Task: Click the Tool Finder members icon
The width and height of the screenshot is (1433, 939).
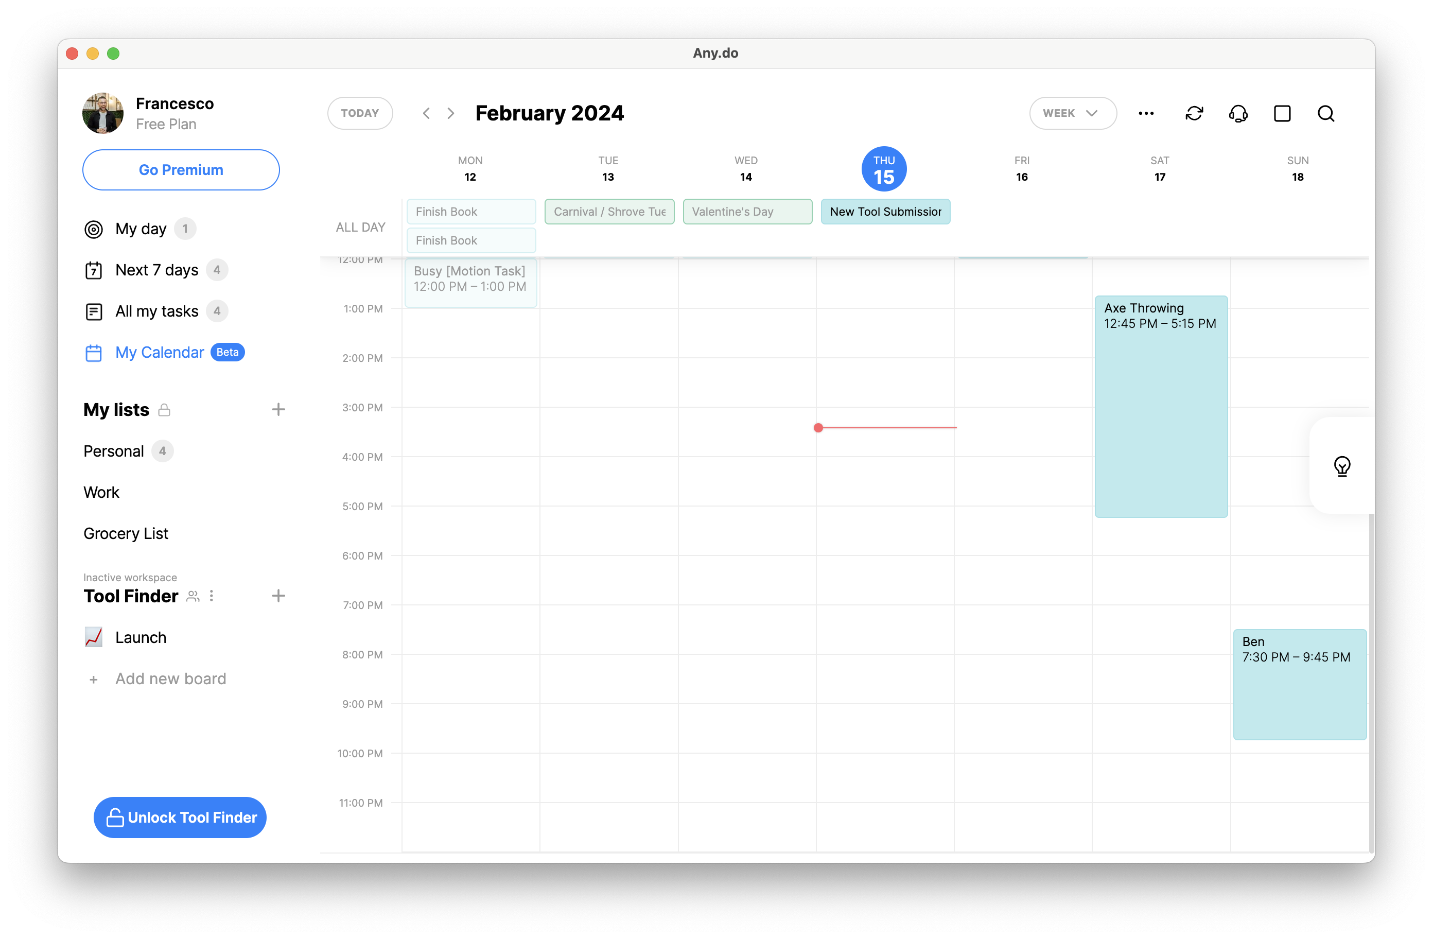Action: point(193,596)
